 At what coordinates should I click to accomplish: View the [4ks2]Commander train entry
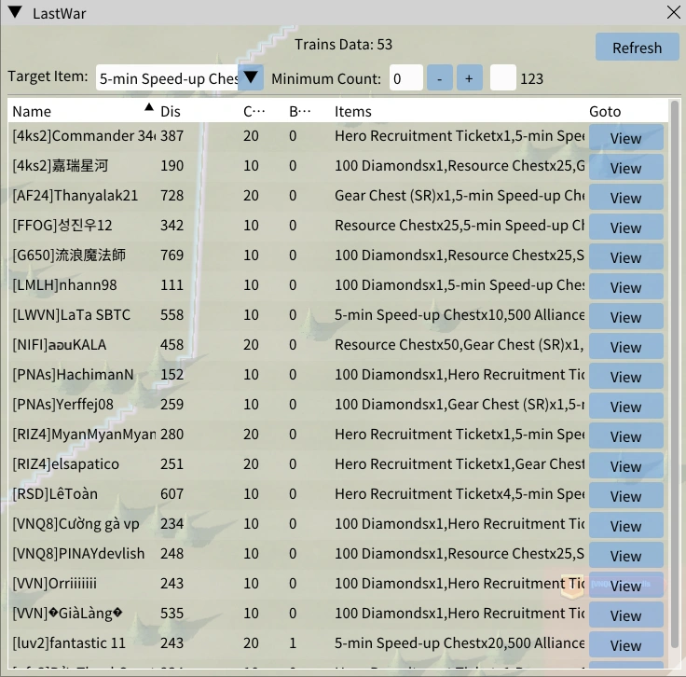[x=625, y=138]
